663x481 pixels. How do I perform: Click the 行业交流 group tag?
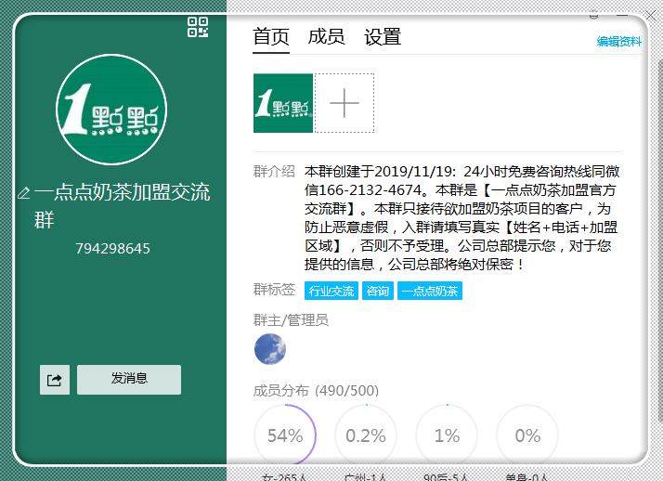tap(331, 291)
